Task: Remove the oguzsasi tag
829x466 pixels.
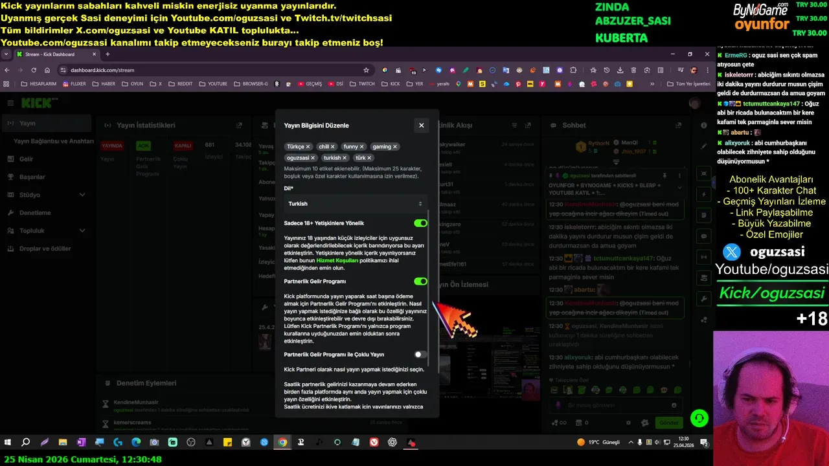Action: click(312, 158)
